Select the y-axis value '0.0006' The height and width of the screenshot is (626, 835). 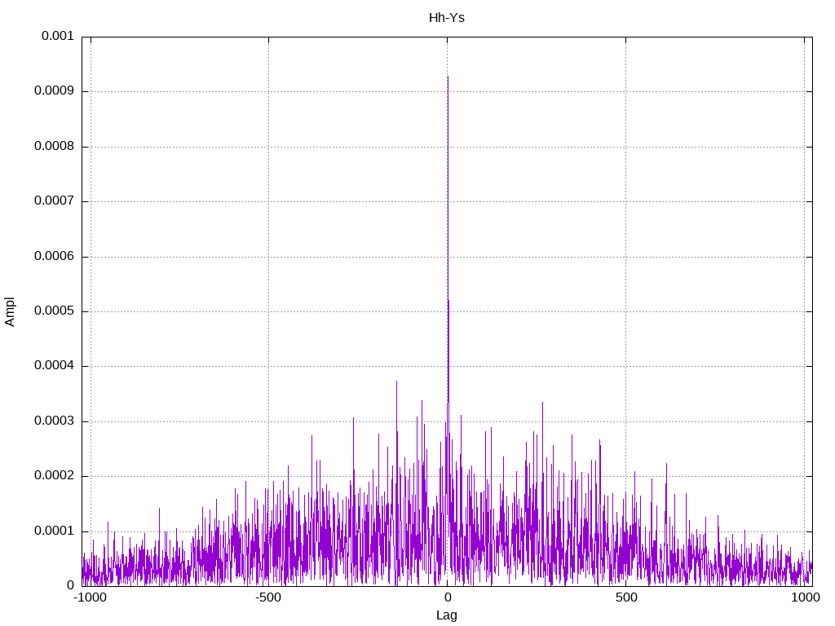(x=54, y=256)
